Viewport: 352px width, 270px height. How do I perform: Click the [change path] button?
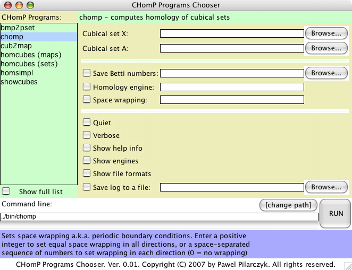click(288, 205)
